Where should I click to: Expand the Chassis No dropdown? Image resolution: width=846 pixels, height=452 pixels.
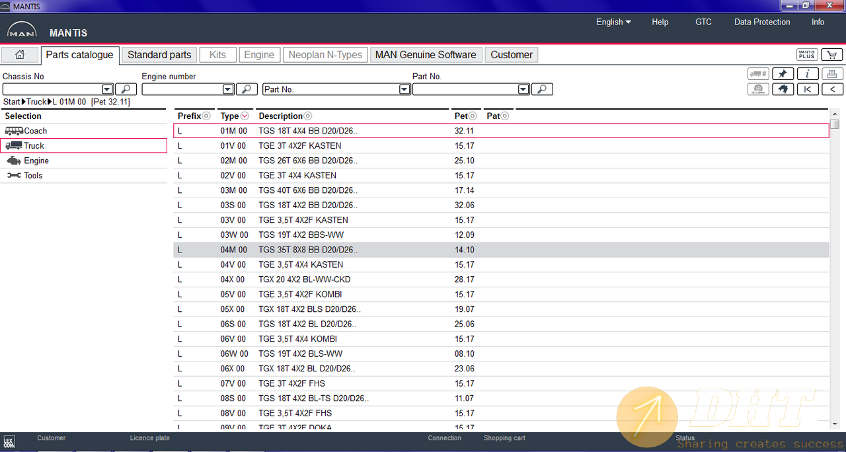pos(107,89)
